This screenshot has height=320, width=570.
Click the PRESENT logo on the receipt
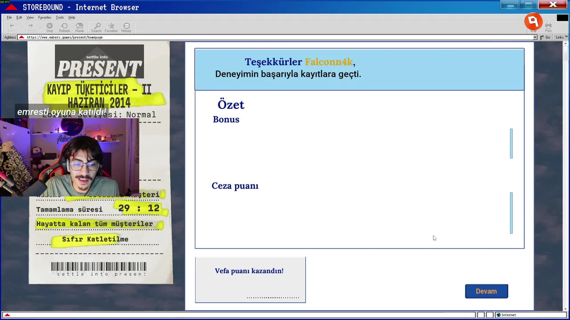click(99, 62)
